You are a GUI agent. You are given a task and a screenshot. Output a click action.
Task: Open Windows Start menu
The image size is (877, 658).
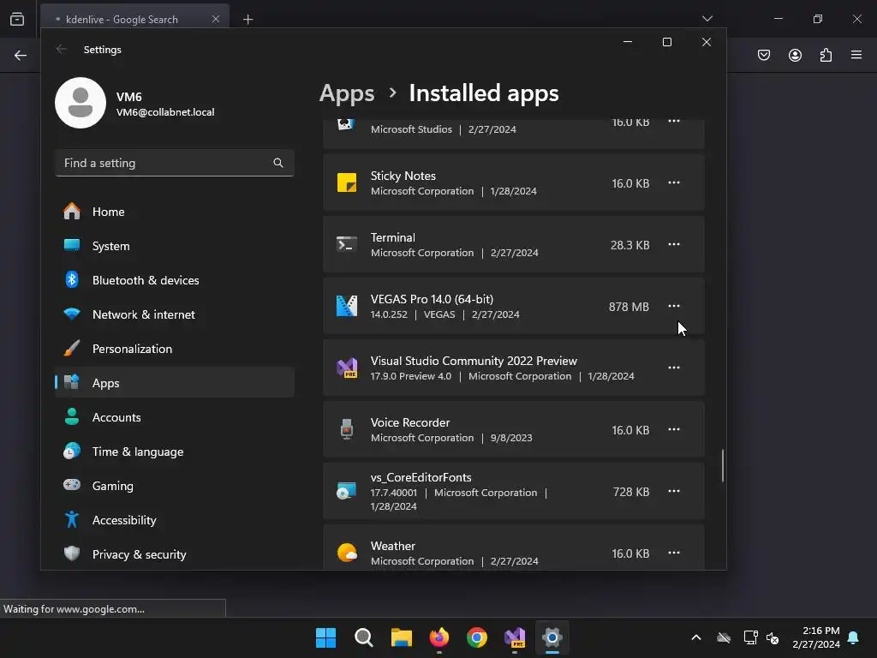pyautogui.click(x=326, y=637)
